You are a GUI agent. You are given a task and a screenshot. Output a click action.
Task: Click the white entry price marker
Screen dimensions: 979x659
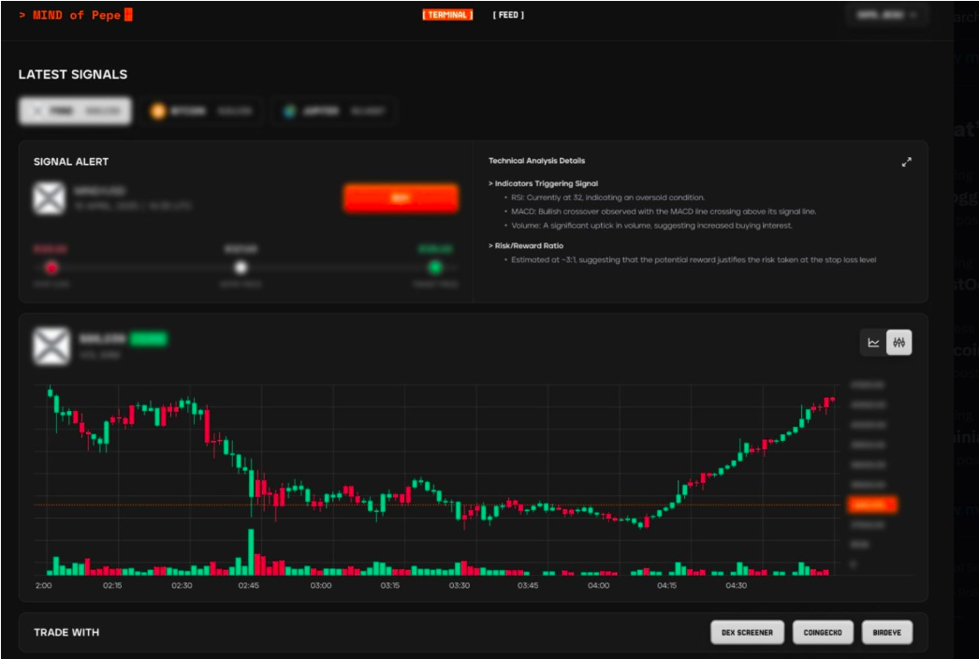coord(241,268)
